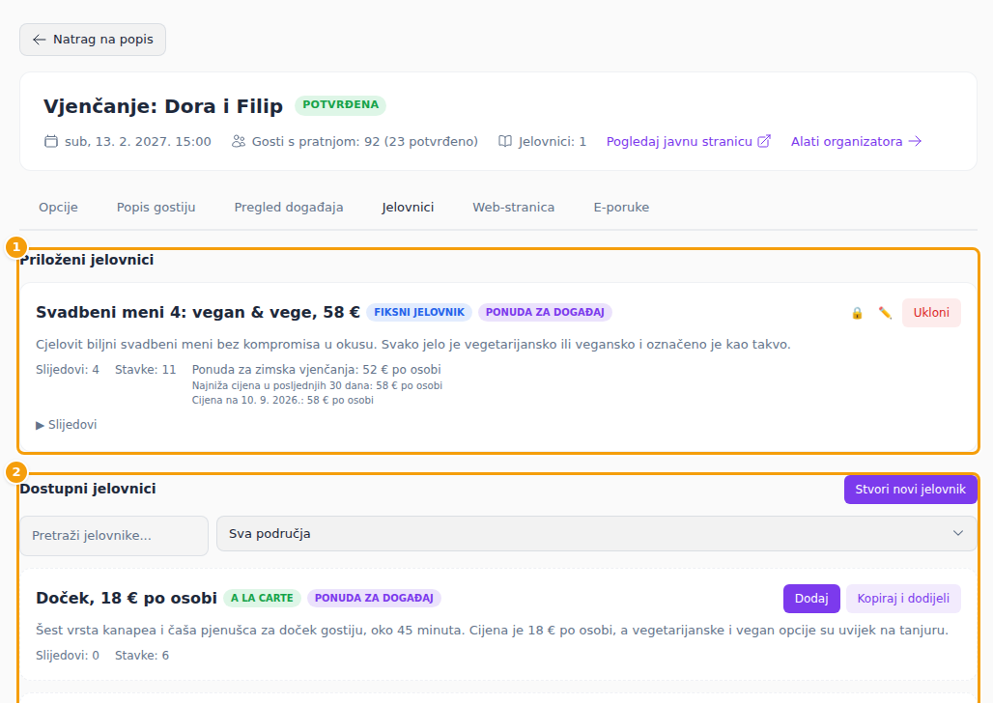Open the Pogledaj javnu stranicu link
Image resolution: width=993 pixels, height=703 pixels.
pos(689,141)
